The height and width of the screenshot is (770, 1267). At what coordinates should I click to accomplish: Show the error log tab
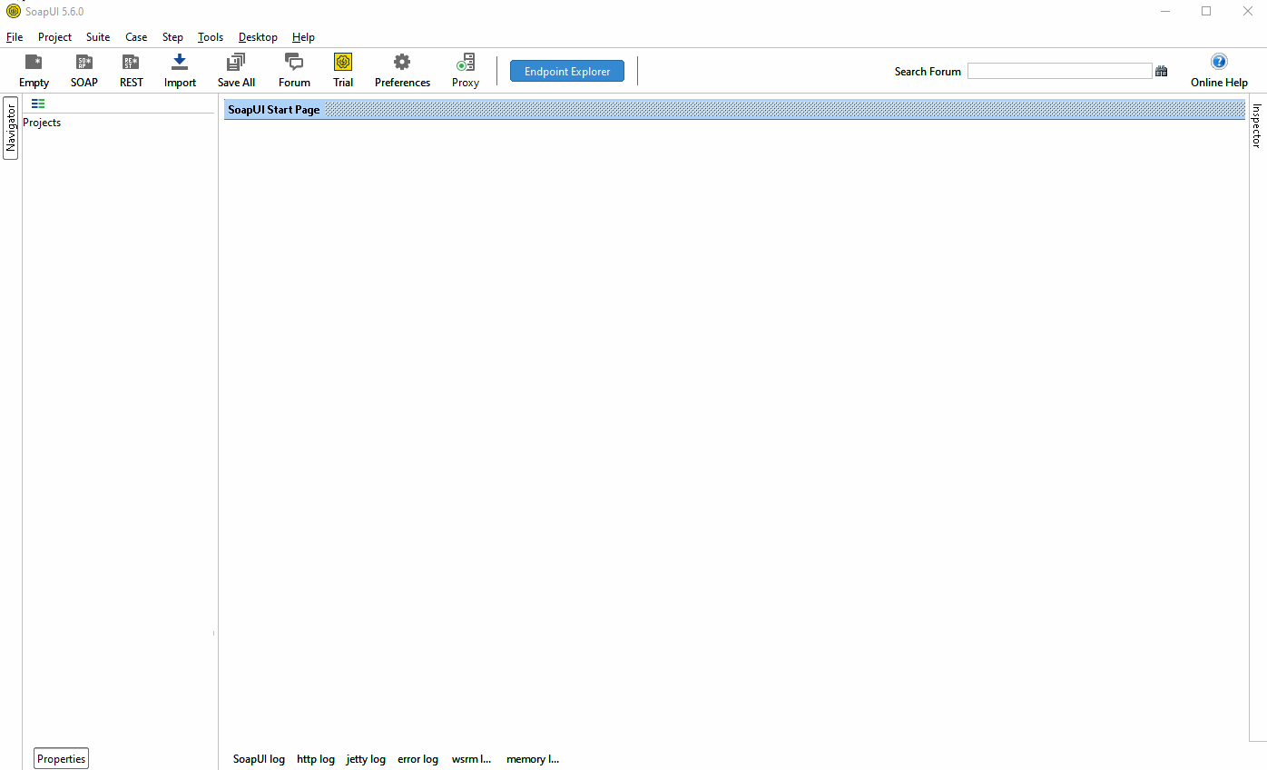(417, 759)
